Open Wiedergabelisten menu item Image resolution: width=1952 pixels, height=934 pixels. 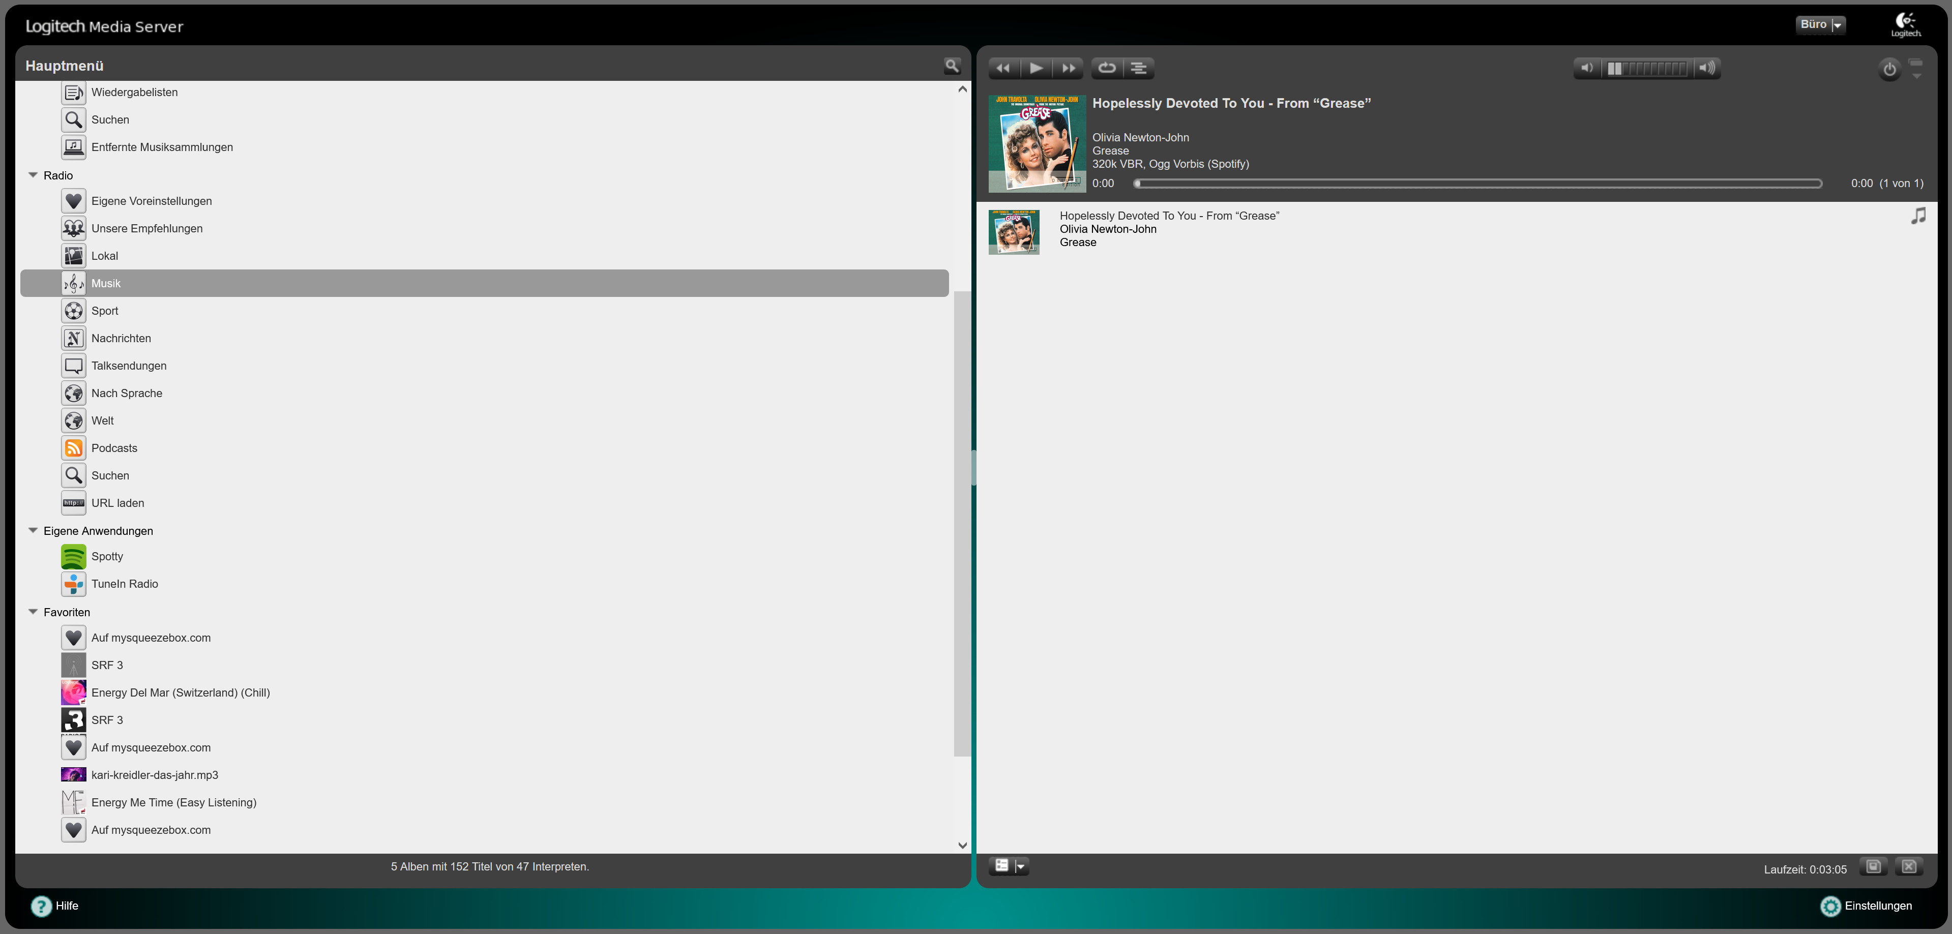(134, 93)
